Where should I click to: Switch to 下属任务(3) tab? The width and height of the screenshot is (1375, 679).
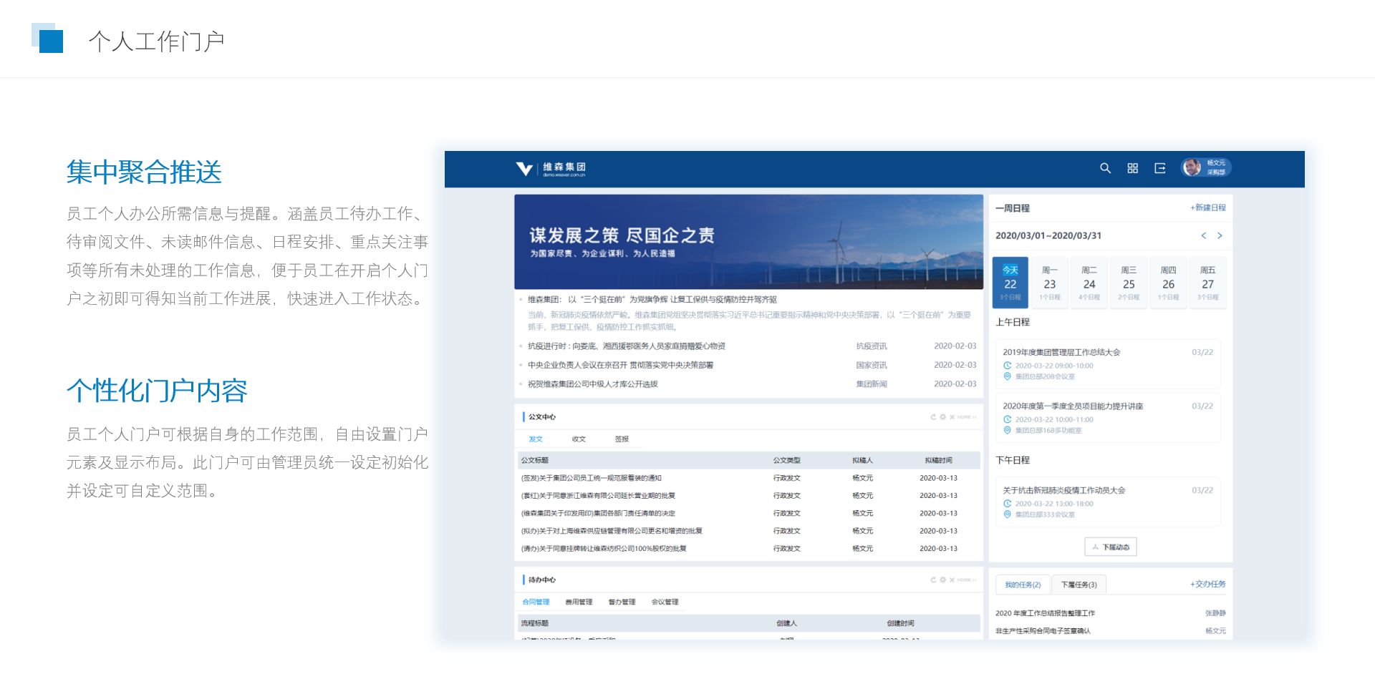[x=1079, y=585]
